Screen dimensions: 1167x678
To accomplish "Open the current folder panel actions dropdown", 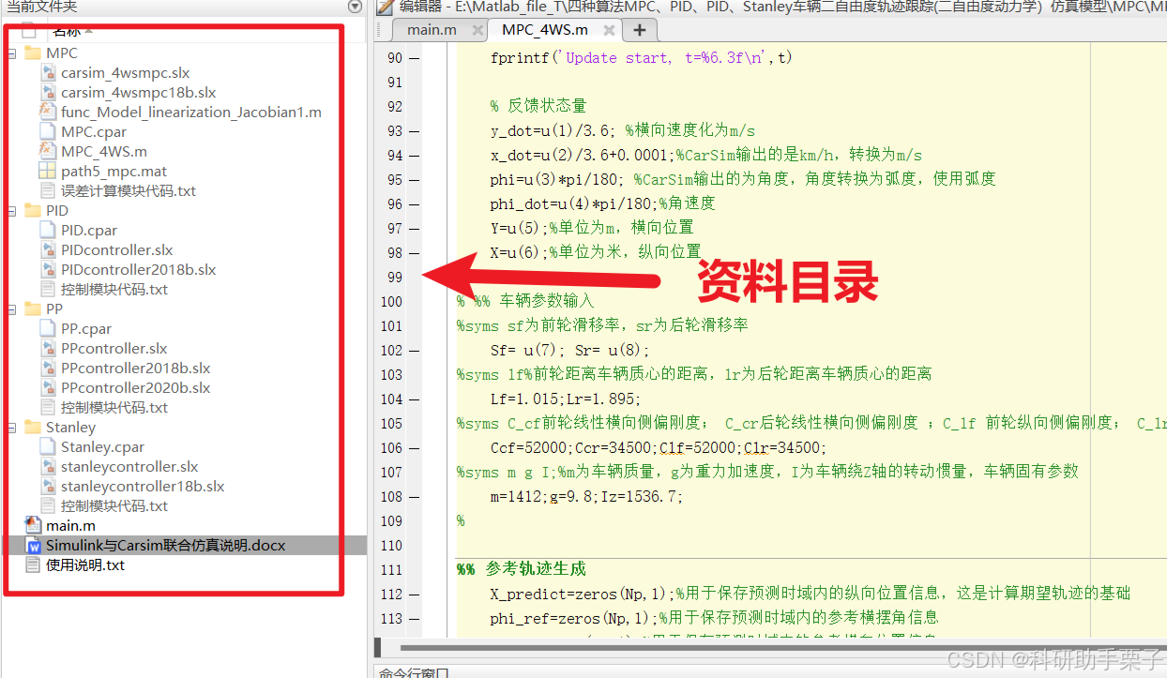I will click(355, 7).
